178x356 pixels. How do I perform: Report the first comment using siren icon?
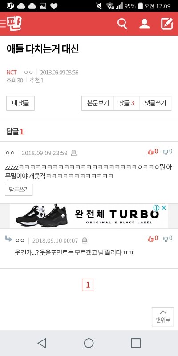coord(74,153)
